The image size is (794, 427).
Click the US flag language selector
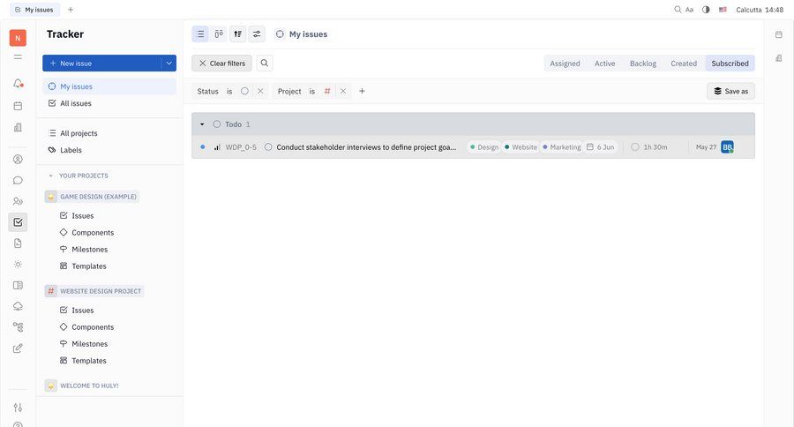click(x=723, y=10)
